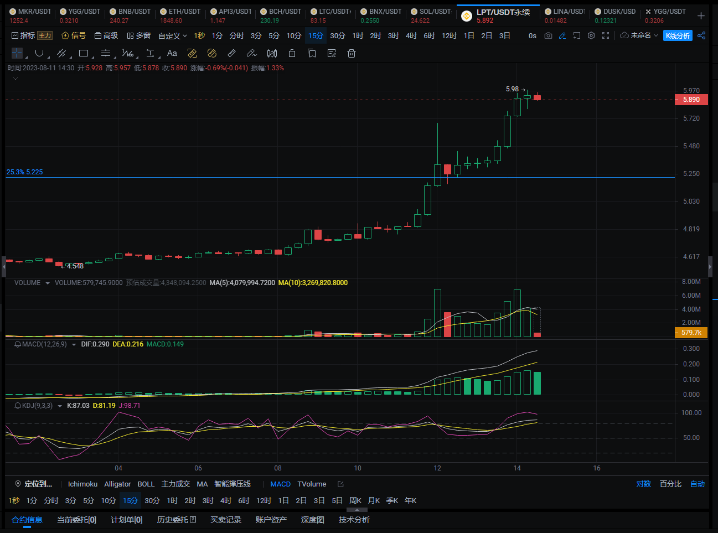This screenshot has height=533, width=718.
Task: Toggle the MACD sub-indicator
Action: tap(280, 484)
